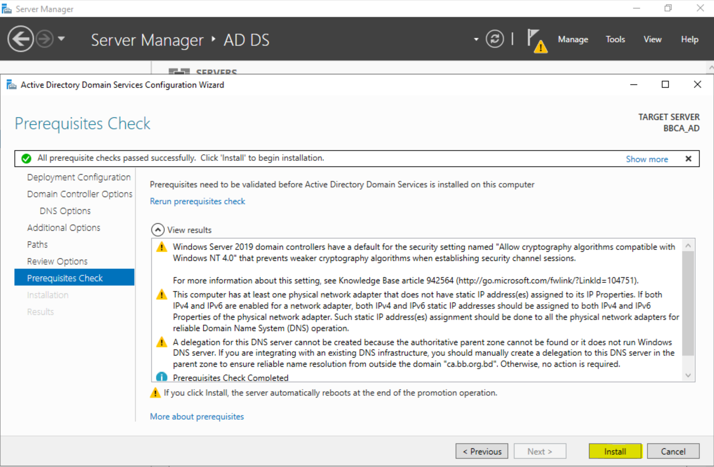
Task: Click the Previous button
Action: point(482,451)
